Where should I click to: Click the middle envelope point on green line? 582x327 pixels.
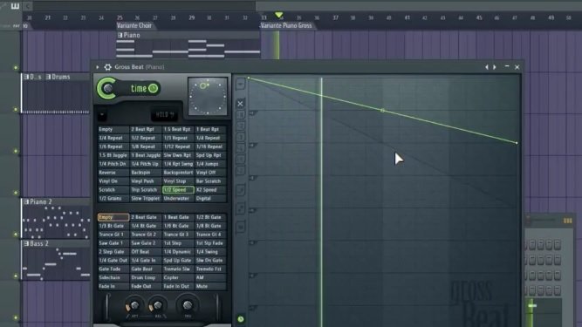383,111
